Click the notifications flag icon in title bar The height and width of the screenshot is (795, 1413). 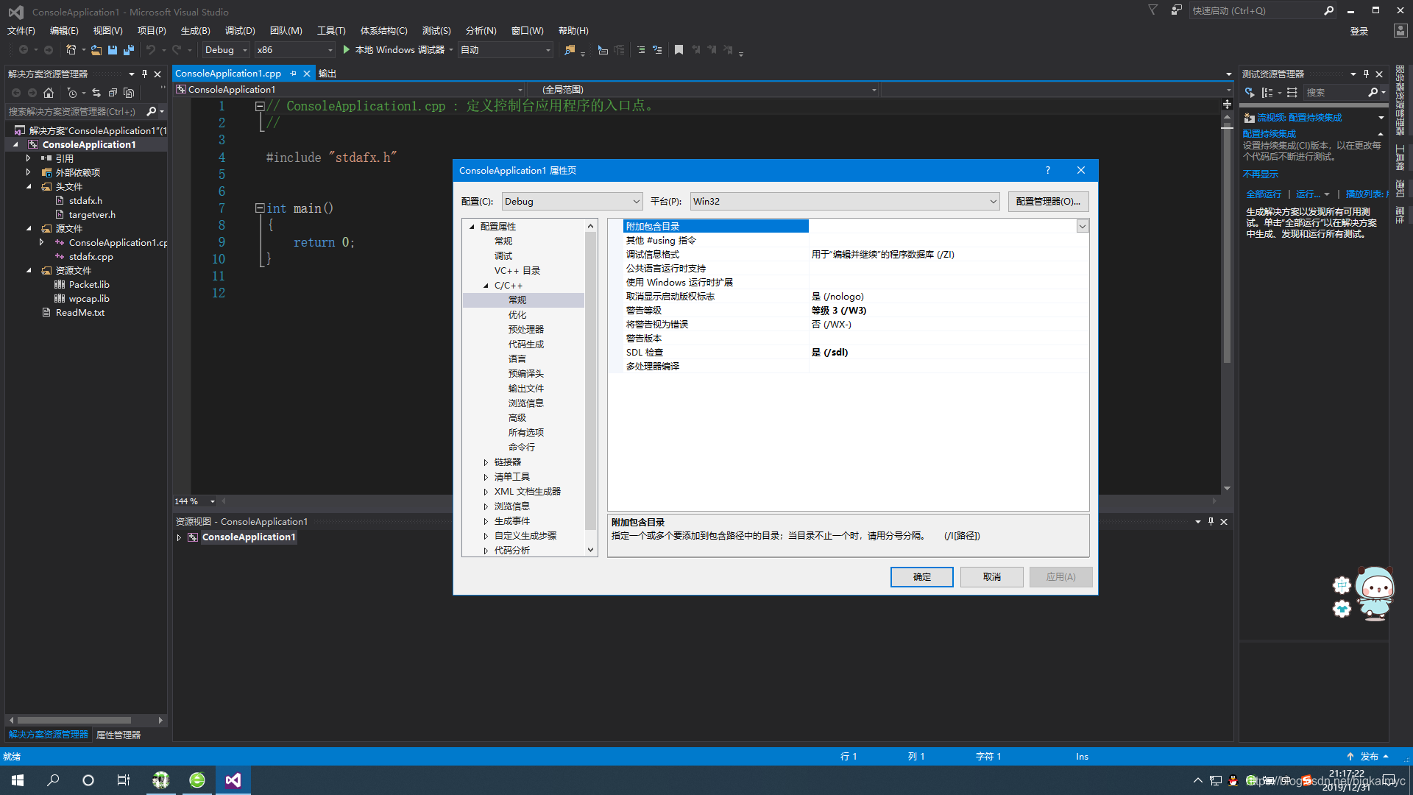[1152, 10]
